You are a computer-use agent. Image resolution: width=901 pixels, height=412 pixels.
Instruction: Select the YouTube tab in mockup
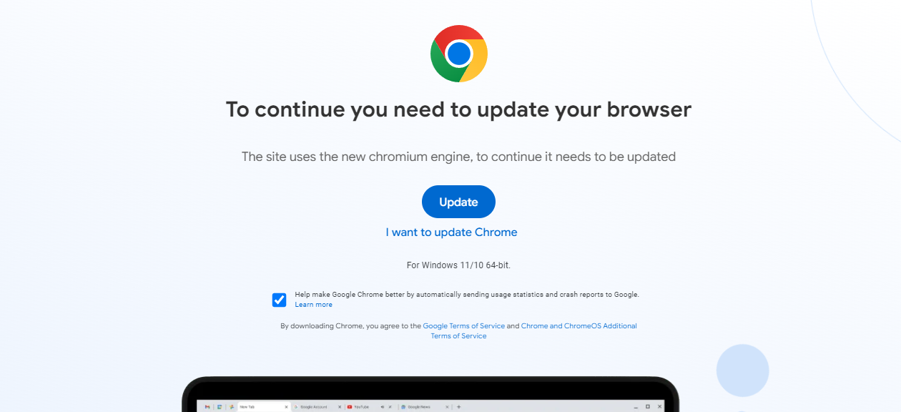click(x=360, y=406)
